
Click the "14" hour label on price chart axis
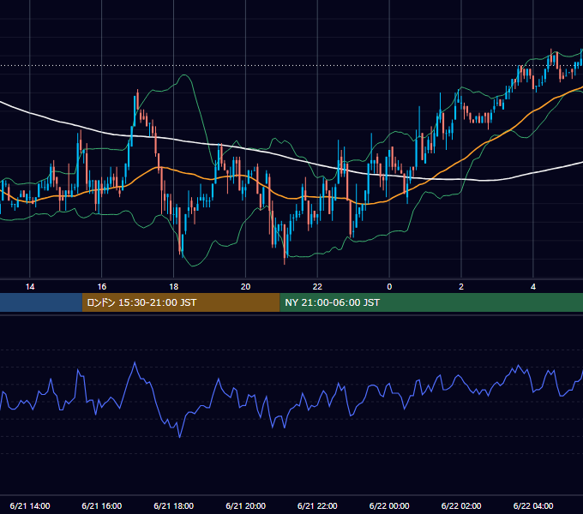click(x=30, y=287)
